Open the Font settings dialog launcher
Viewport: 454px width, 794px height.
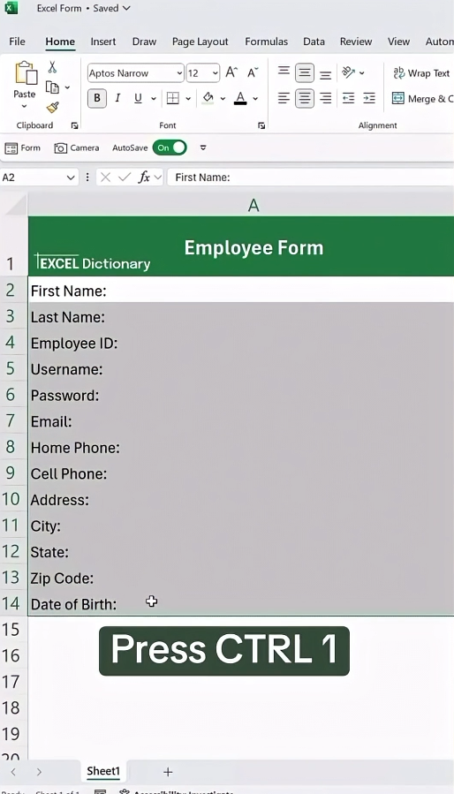point(261,125)
